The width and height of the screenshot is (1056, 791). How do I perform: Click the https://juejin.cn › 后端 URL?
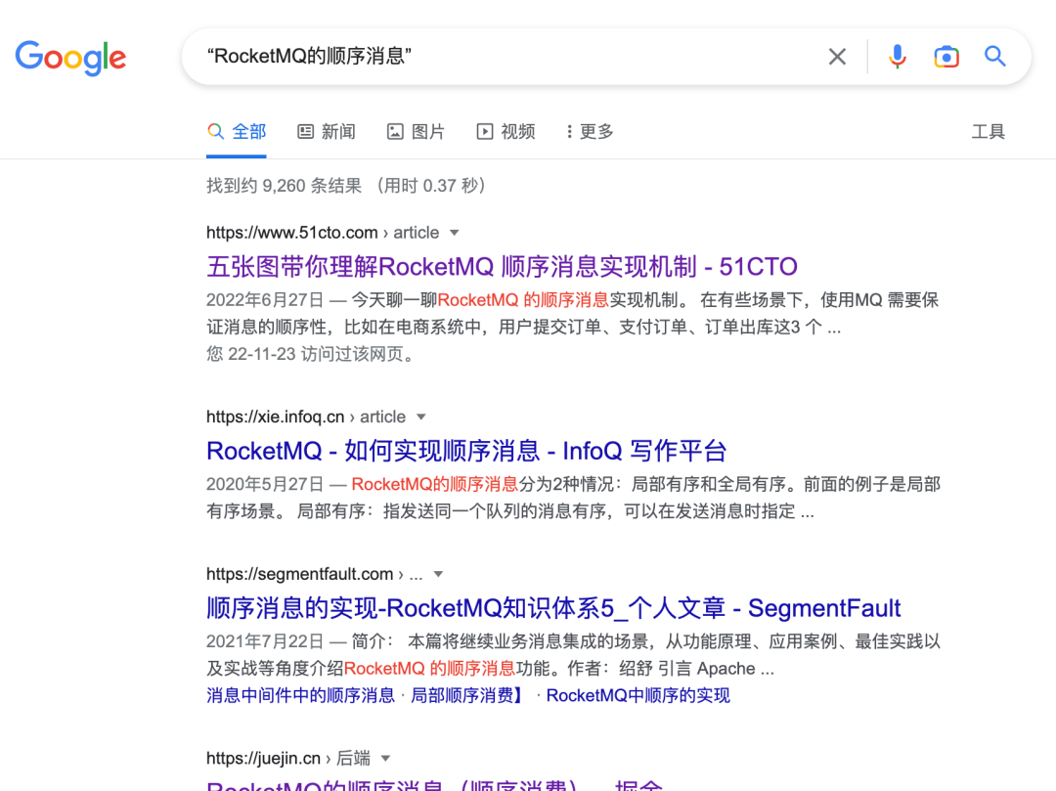pyautogui.click(x=288, y=759)
